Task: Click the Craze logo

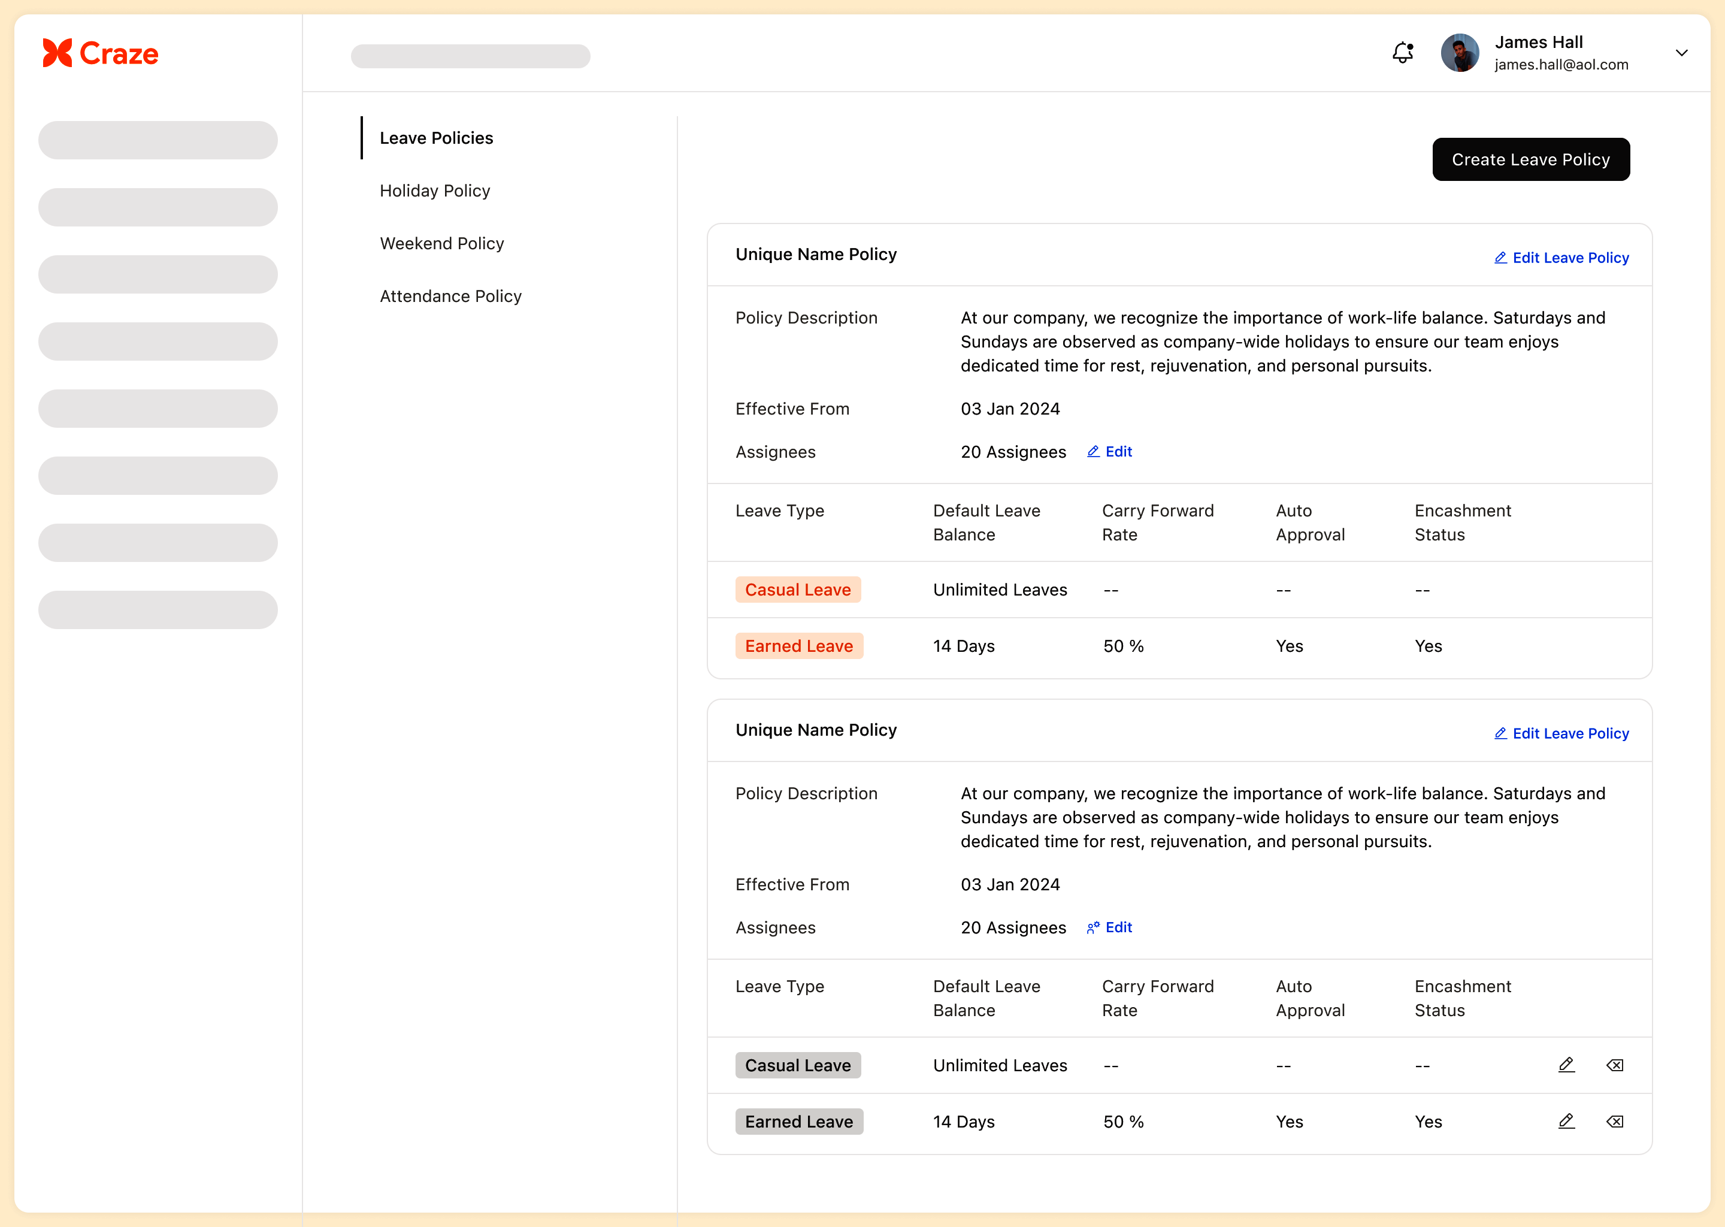Action: point(101,54)
